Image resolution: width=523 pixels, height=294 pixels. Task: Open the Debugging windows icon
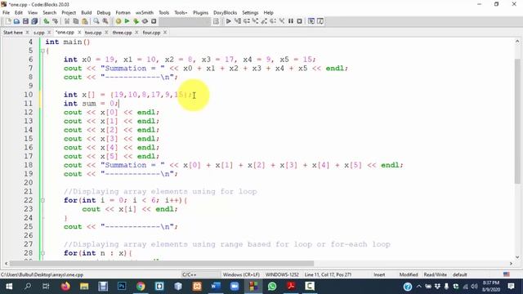pyautogui.click(x=311, y=21)
